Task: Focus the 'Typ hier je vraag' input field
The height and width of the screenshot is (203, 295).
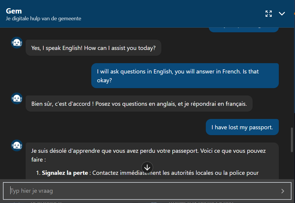Action: pyautogui.click(x=141, y=191)
